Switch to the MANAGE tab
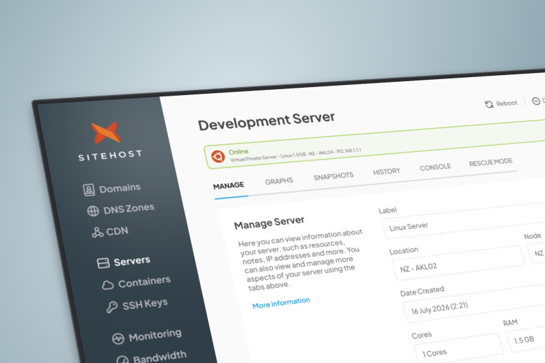The image size is (545, 363). point(229,186)
